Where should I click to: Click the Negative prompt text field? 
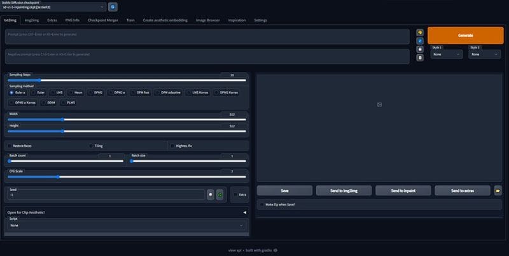pyautogui.click(x=207, y=57)
